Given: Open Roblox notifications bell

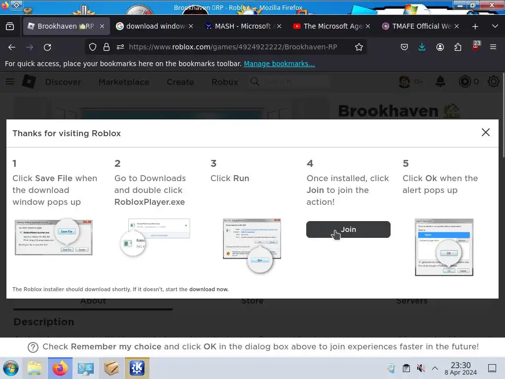Looking at the screenshot, I should [440, 81].
